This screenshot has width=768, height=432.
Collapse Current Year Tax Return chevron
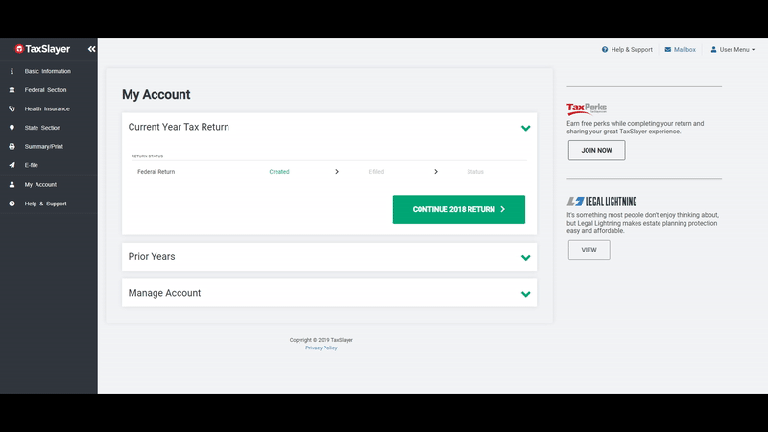525,128
